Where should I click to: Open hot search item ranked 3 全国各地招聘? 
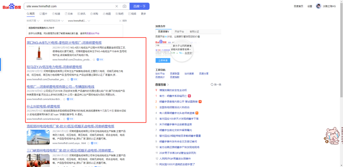(x=174, y=107)
